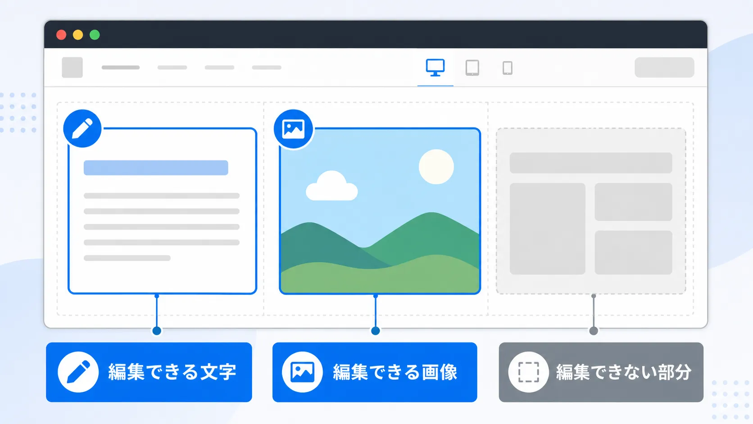Click the yellow minimize window dot
The image size is (753, 424).
[78, 35]
